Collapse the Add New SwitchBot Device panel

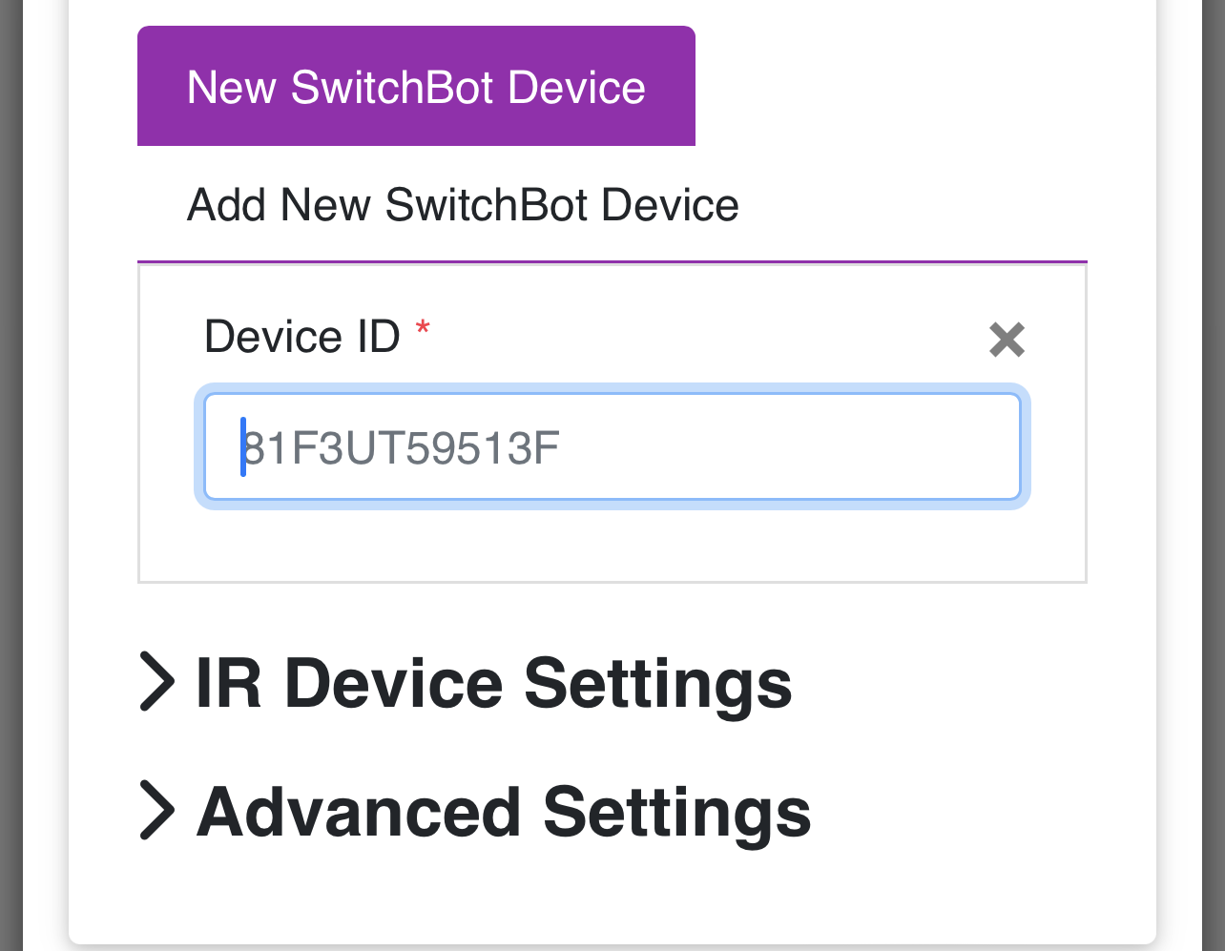point(463,205)
